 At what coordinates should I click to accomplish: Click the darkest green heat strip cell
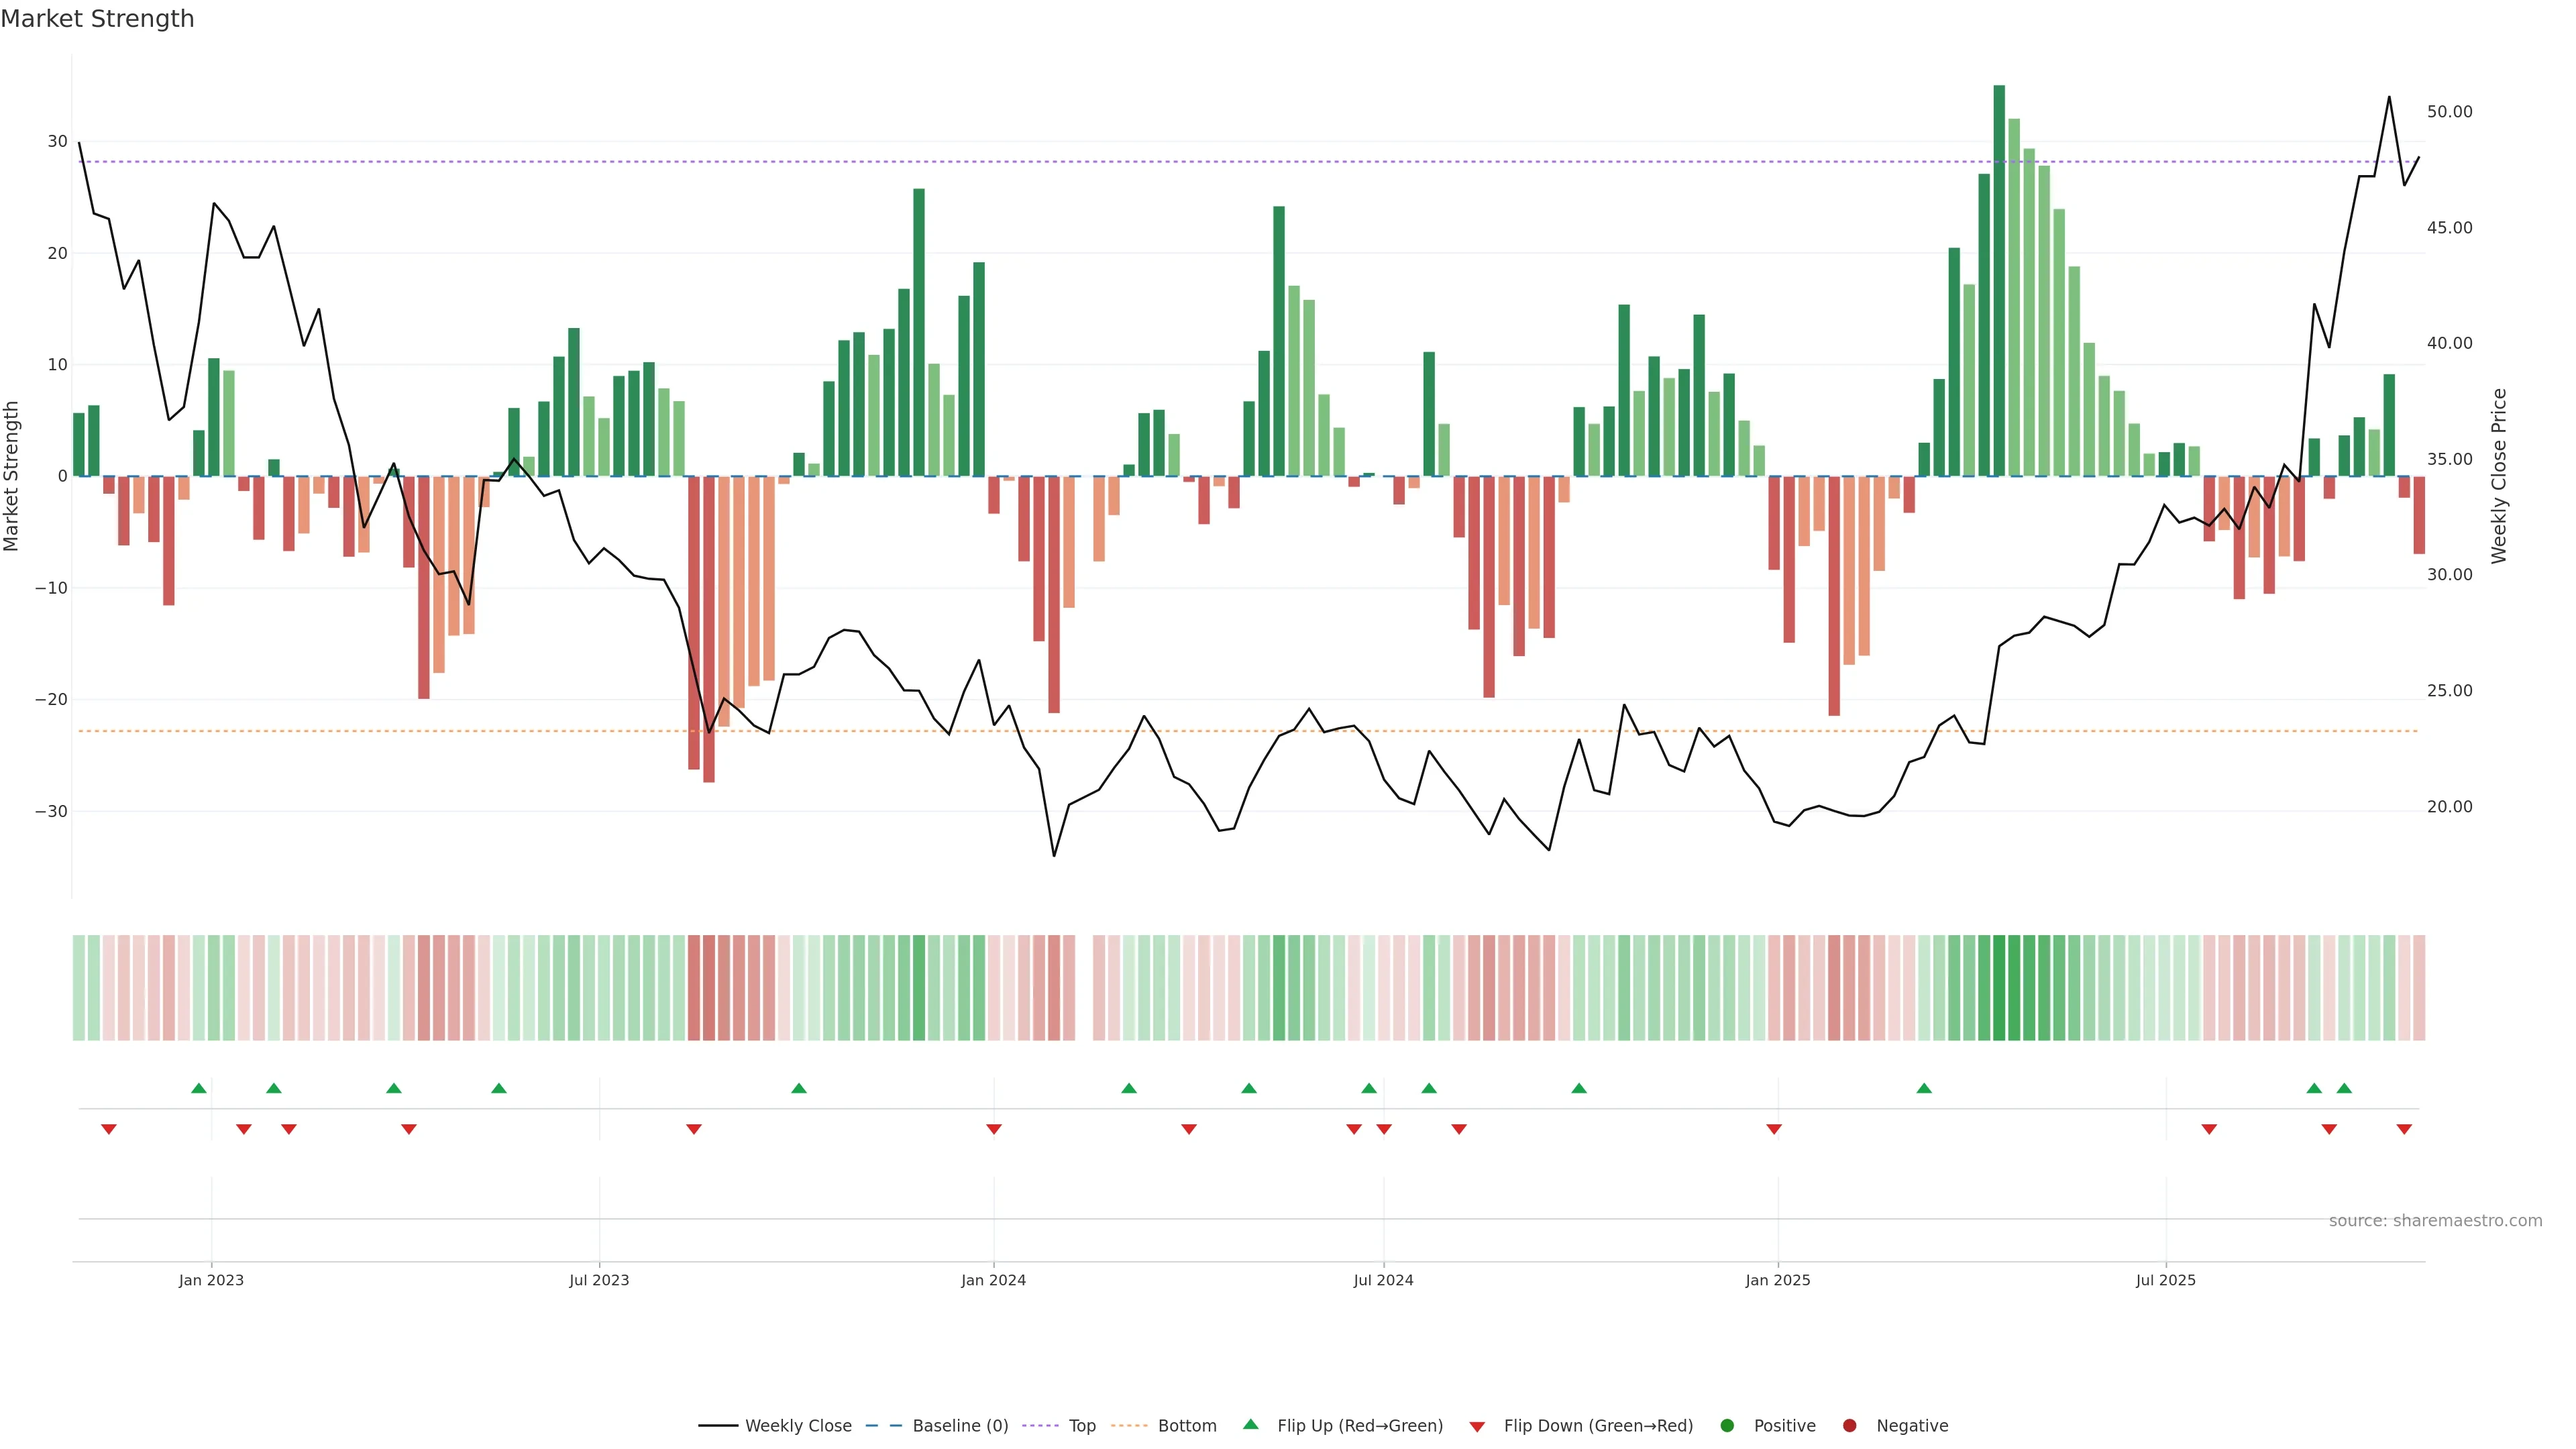point(1999,987)
